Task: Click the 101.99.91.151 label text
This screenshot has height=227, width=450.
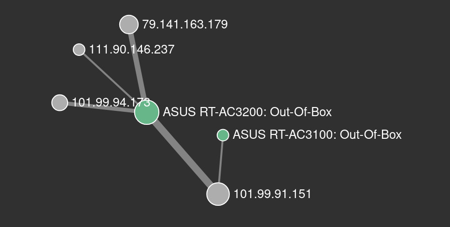Action: (272, 194)
